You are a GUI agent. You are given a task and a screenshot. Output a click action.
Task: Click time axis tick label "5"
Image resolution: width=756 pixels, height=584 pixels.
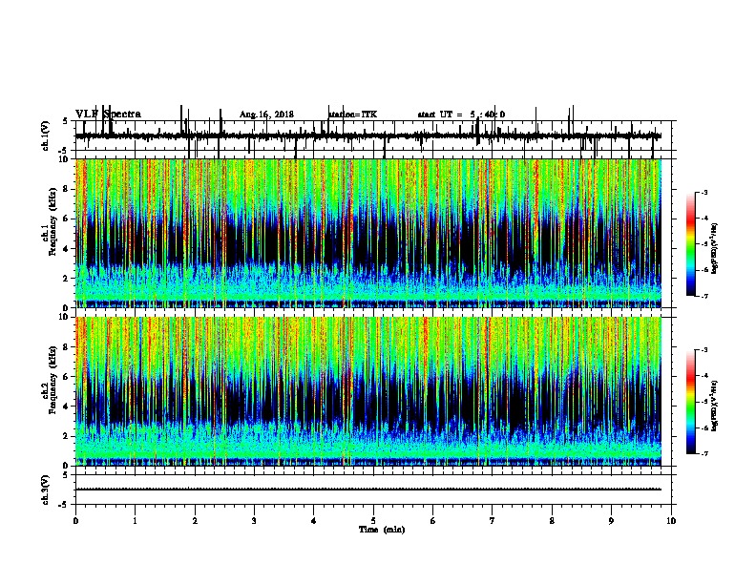point(373,521)
